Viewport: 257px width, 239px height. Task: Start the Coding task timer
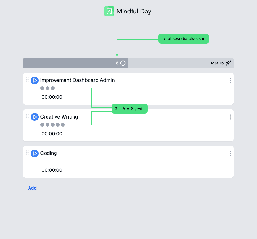tap(35, 153)
